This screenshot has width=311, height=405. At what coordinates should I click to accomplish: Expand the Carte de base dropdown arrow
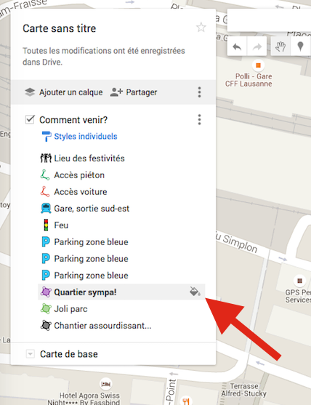point(31,353)
